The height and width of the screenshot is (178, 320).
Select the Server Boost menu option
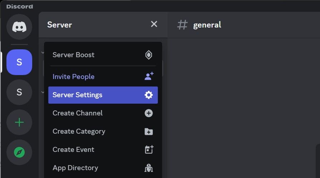(73, 55)
